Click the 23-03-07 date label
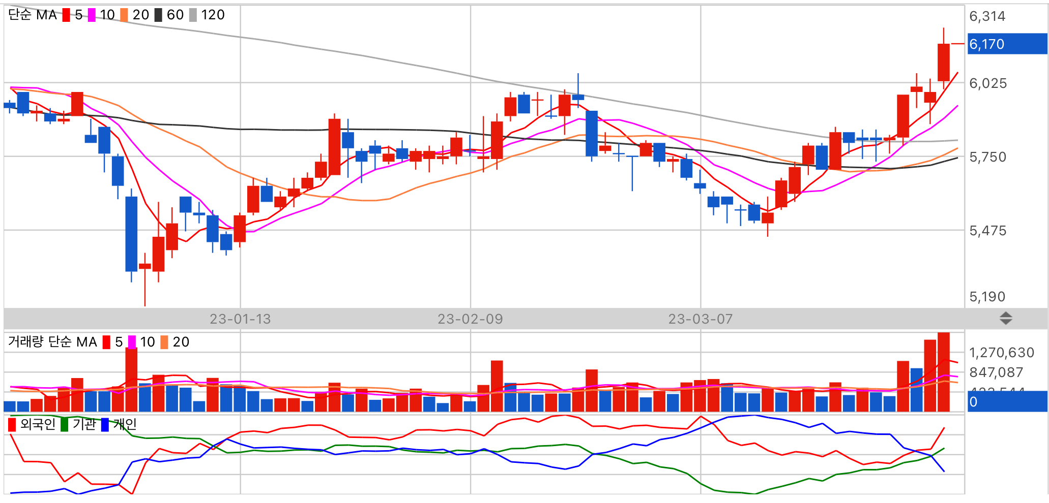The image size is (1049, 503). pos(701,319)
